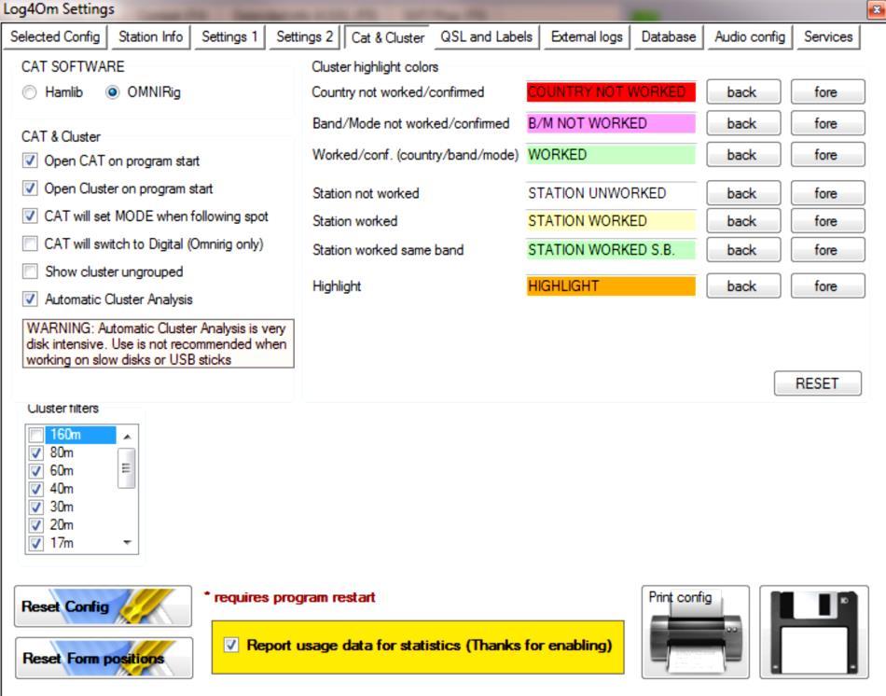Open External logs tab
Viewport: 886px width, 696px height.
(587, 36)
